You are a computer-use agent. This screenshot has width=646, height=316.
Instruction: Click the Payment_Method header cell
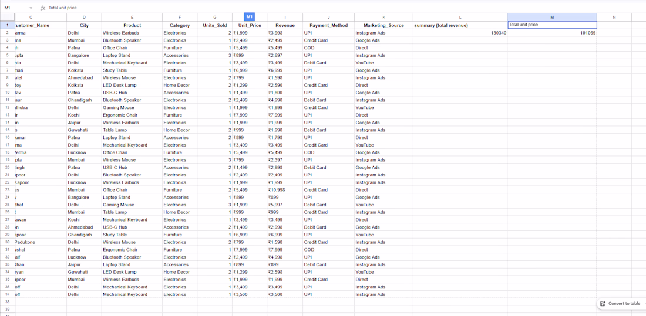(x=328, y=25)
